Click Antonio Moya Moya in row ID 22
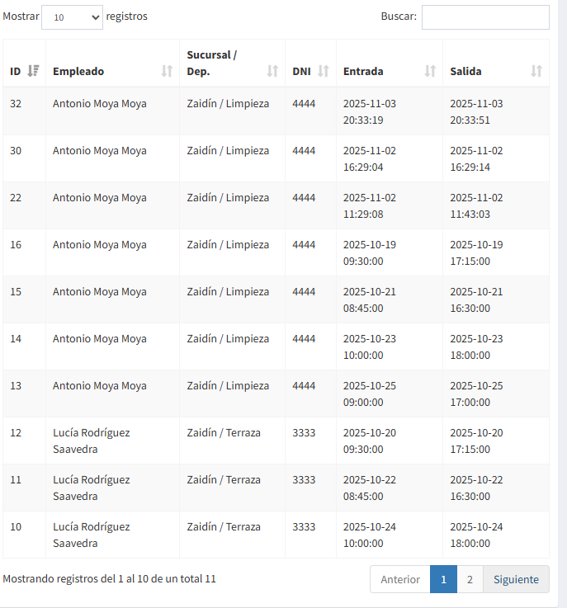567x608 pixels. click(x=99, y=198)
